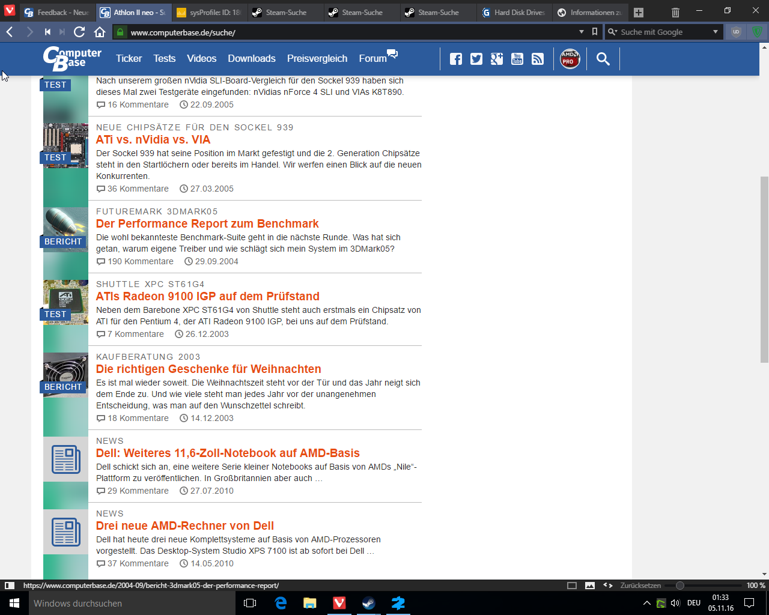
Task: Bookmark this page via address bar
Action: pos(595,32)
